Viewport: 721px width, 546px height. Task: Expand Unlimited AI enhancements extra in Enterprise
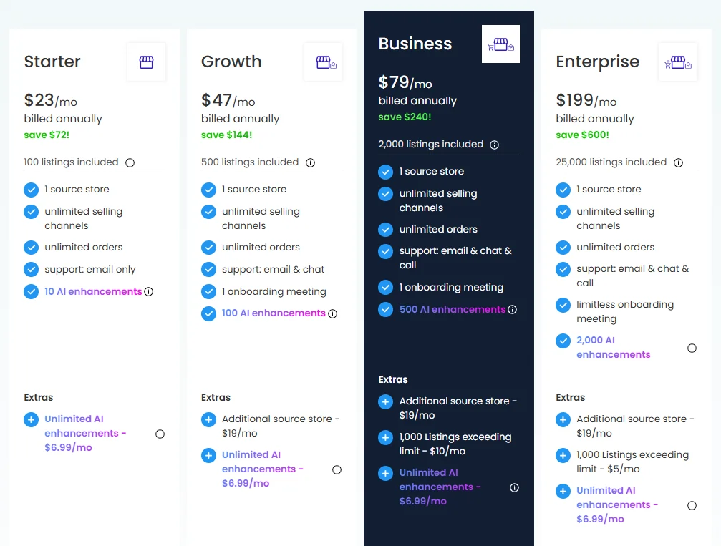point(563,491)
